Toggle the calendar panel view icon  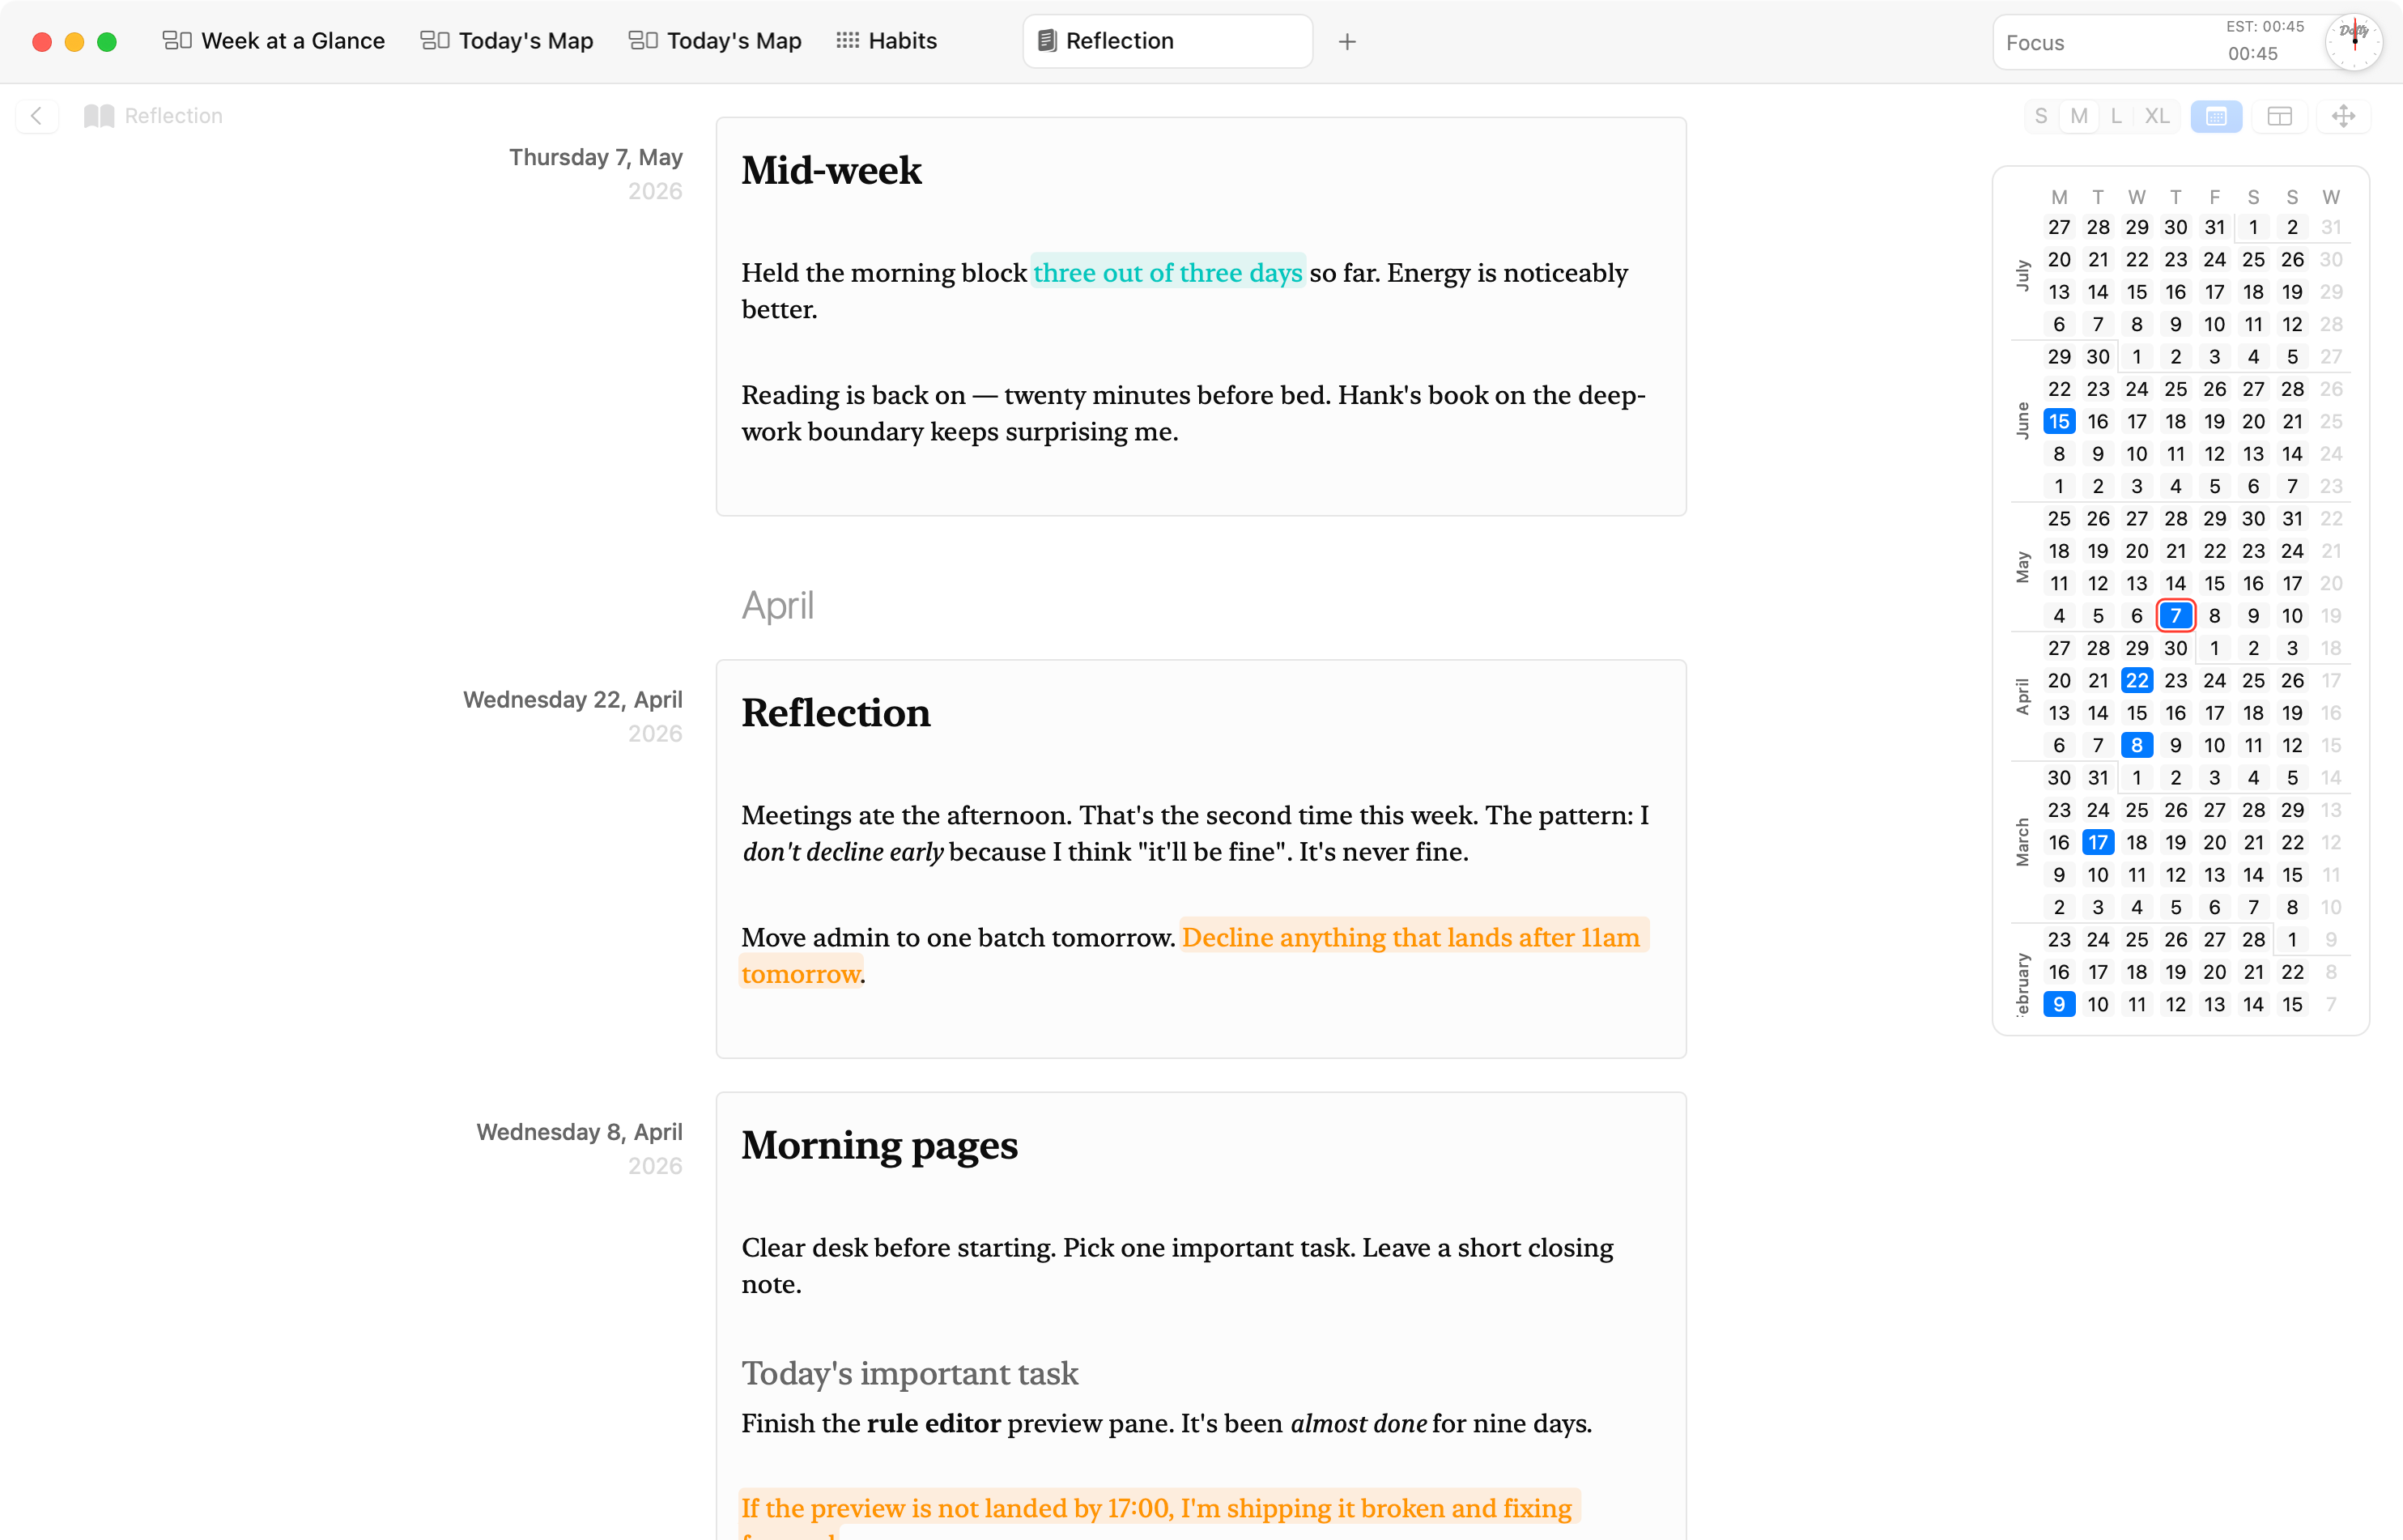coord(2216,116)
